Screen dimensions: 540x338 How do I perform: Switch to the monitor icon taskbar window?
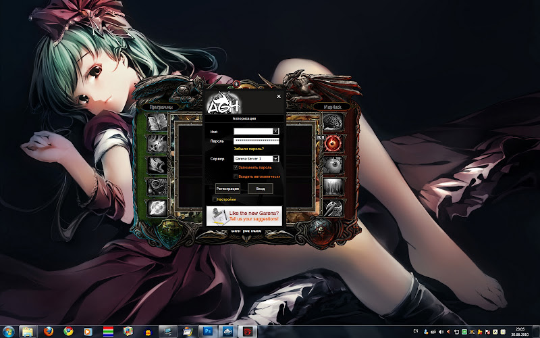click(x=168, y=331)
